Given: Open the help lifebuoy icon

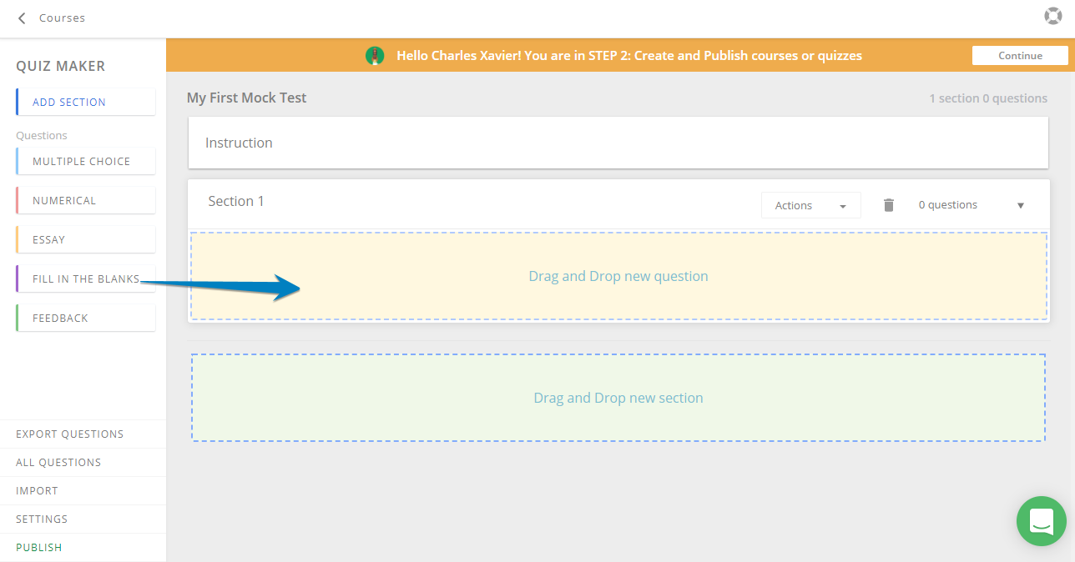Looking at the screenshot, I should (x=1052, y=16).
